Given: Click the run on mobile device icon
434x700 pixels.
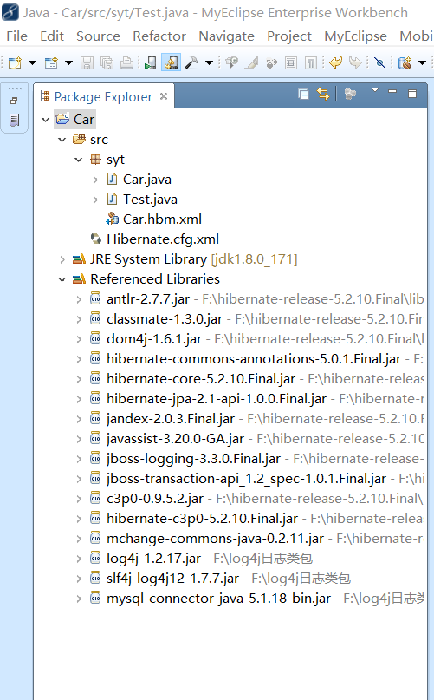Looking at the screenshot, I should tap(151, 62).
